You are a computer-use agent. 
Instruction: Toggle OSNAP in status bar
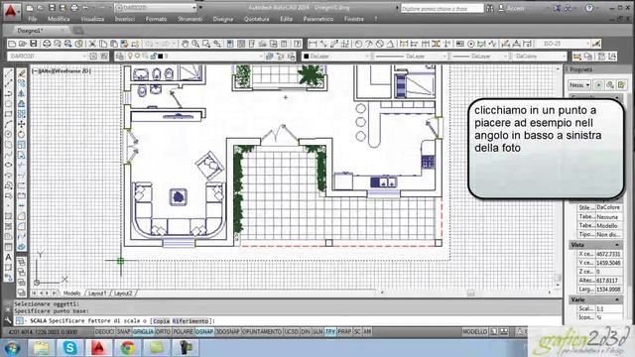[204, 331]
